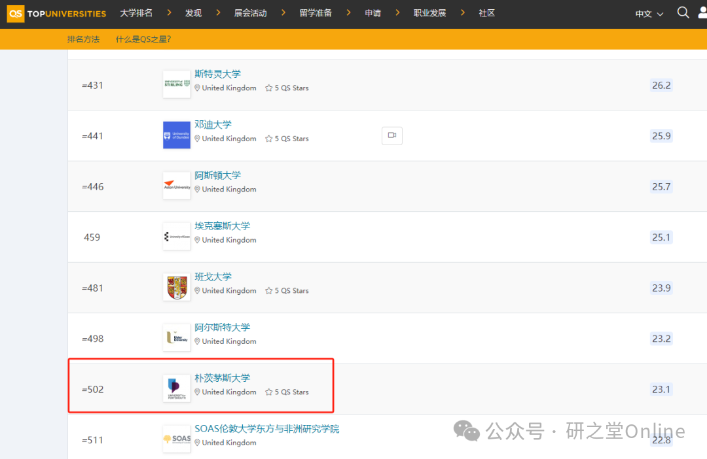Click the University of Essex logo
Viewport: 707px width, 459px height.
176,237
